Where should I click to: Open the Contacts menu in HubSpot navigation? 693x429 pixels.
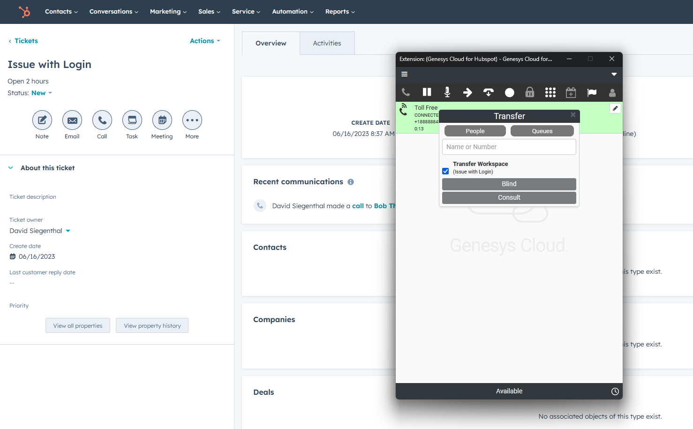61,11
